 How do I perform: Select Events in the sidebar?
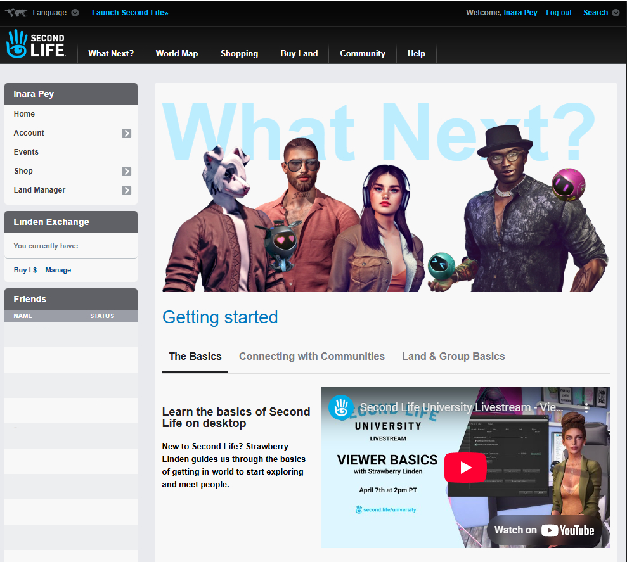[26, 152]
